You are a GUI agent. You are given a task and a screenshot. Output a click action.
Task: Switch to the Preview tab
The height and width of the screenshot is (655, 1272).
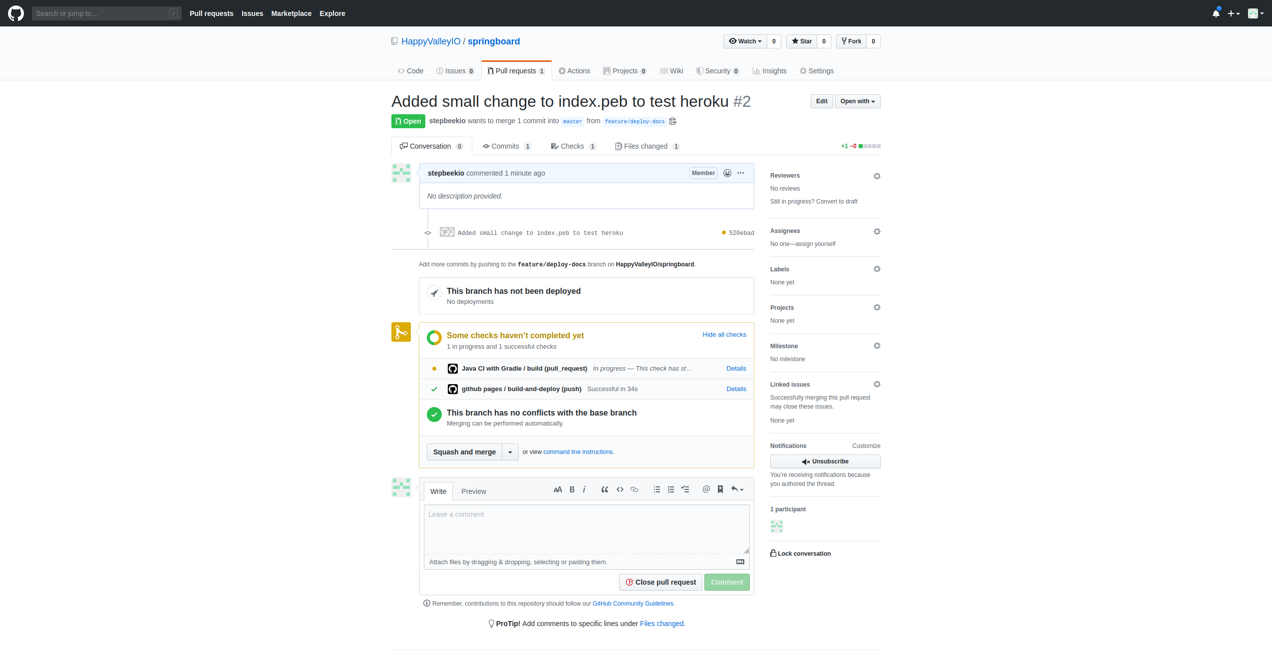(x=474, y=491)
